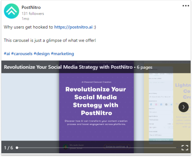The height and width of the screenshot is (157, 192).
Task: Click the purple first carousel slide
Action: click(96, 107)
